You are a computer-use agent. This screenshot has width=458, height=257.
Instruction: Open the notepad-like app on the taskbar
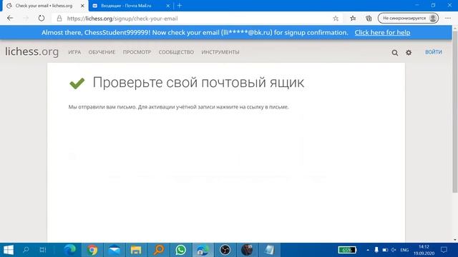[269, 250]
